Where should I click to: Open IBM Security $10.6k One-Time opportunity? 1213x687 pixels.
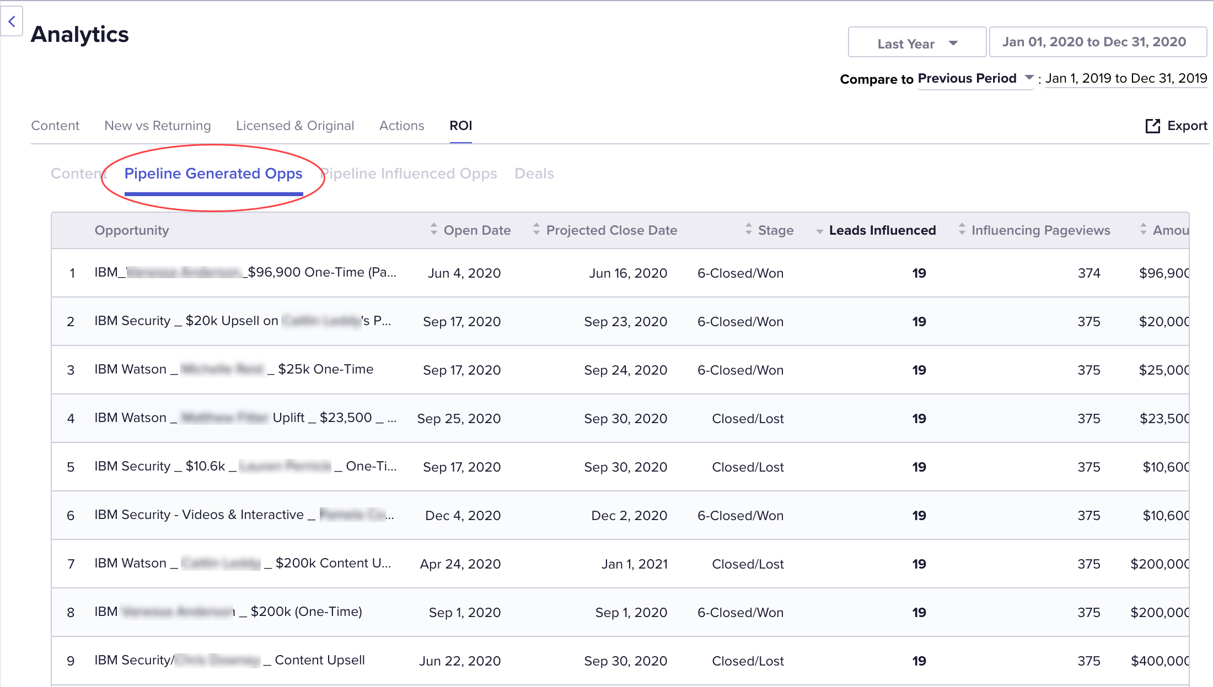coord(245,467)
